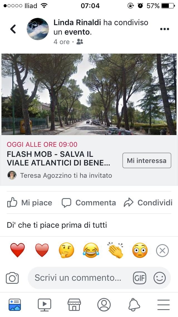Screen dimensions: 178x317
Task: Tap the Scrivi un commento field
Action: (78, 278)
